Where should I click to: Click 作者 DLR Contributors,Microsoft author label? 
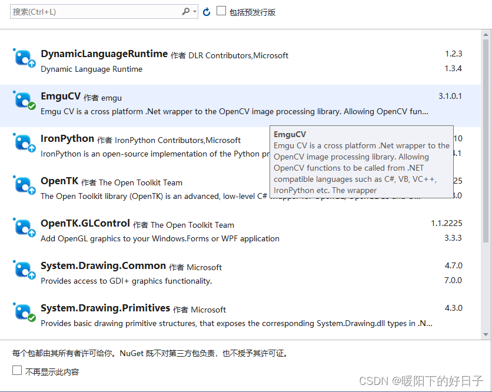[230, 55]
